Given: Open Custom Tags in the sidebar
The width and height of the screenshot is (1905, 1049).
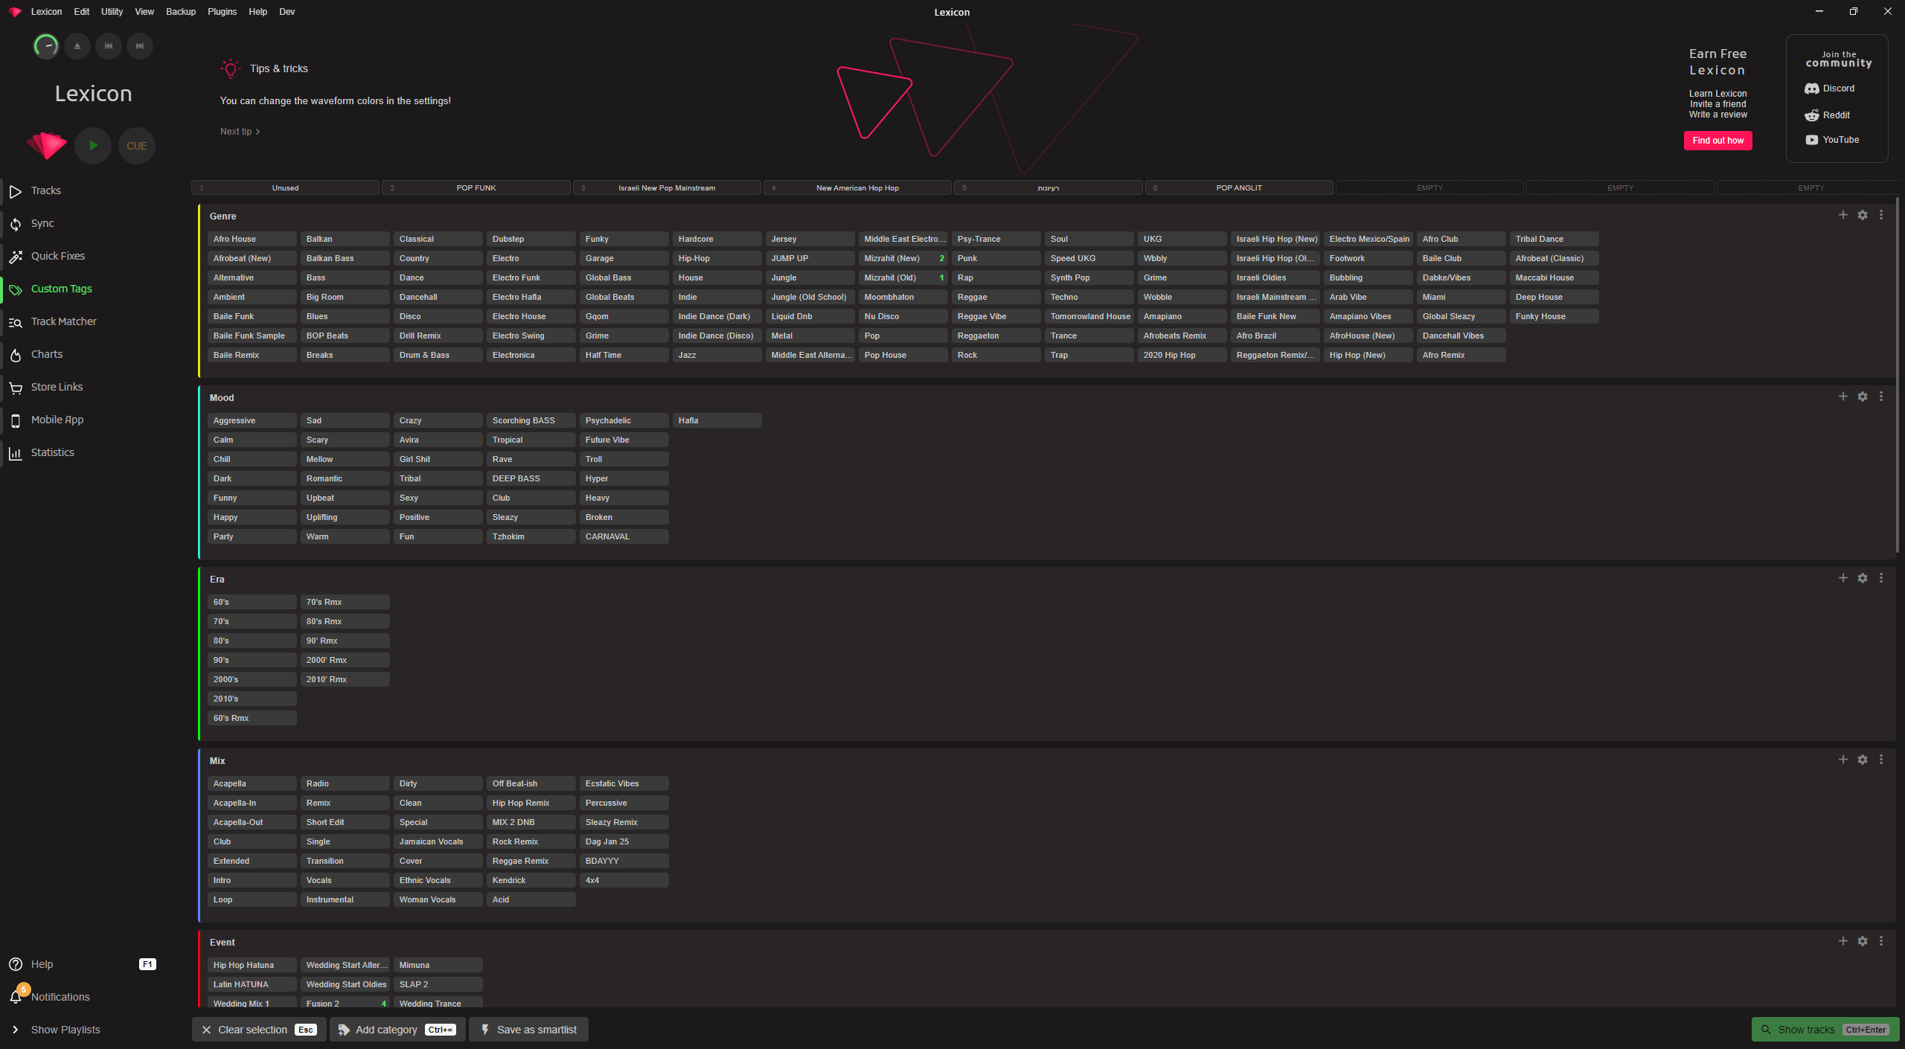Looking at the screenshot, I should [x=62, y=289].
